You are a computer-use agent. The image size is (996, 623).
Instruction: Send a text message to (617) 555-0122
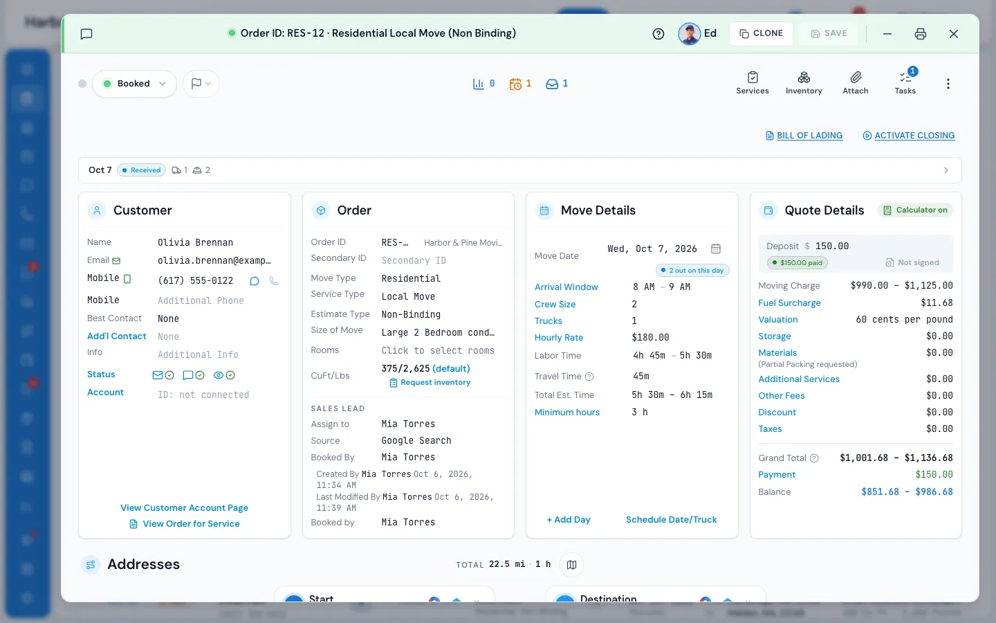point(255,281)
